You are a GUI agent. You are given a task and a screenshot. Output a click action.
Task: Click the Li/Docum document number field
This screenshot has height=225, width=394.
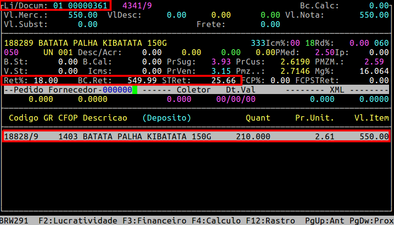click(x=80, y=5)
